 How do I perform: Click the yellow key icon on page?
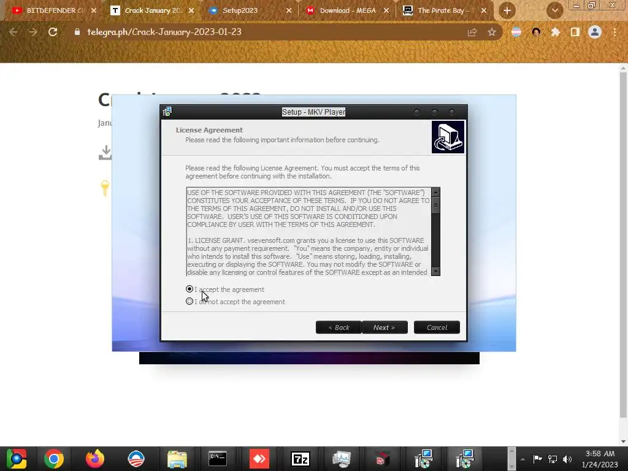pyautogui.click(x=105, y=188)
